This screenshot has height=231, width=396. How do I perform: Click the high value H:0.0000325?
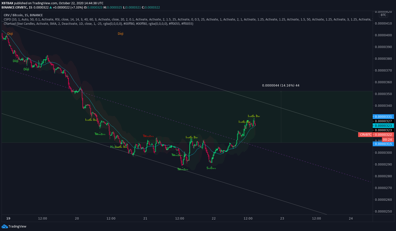coord(113,7)
